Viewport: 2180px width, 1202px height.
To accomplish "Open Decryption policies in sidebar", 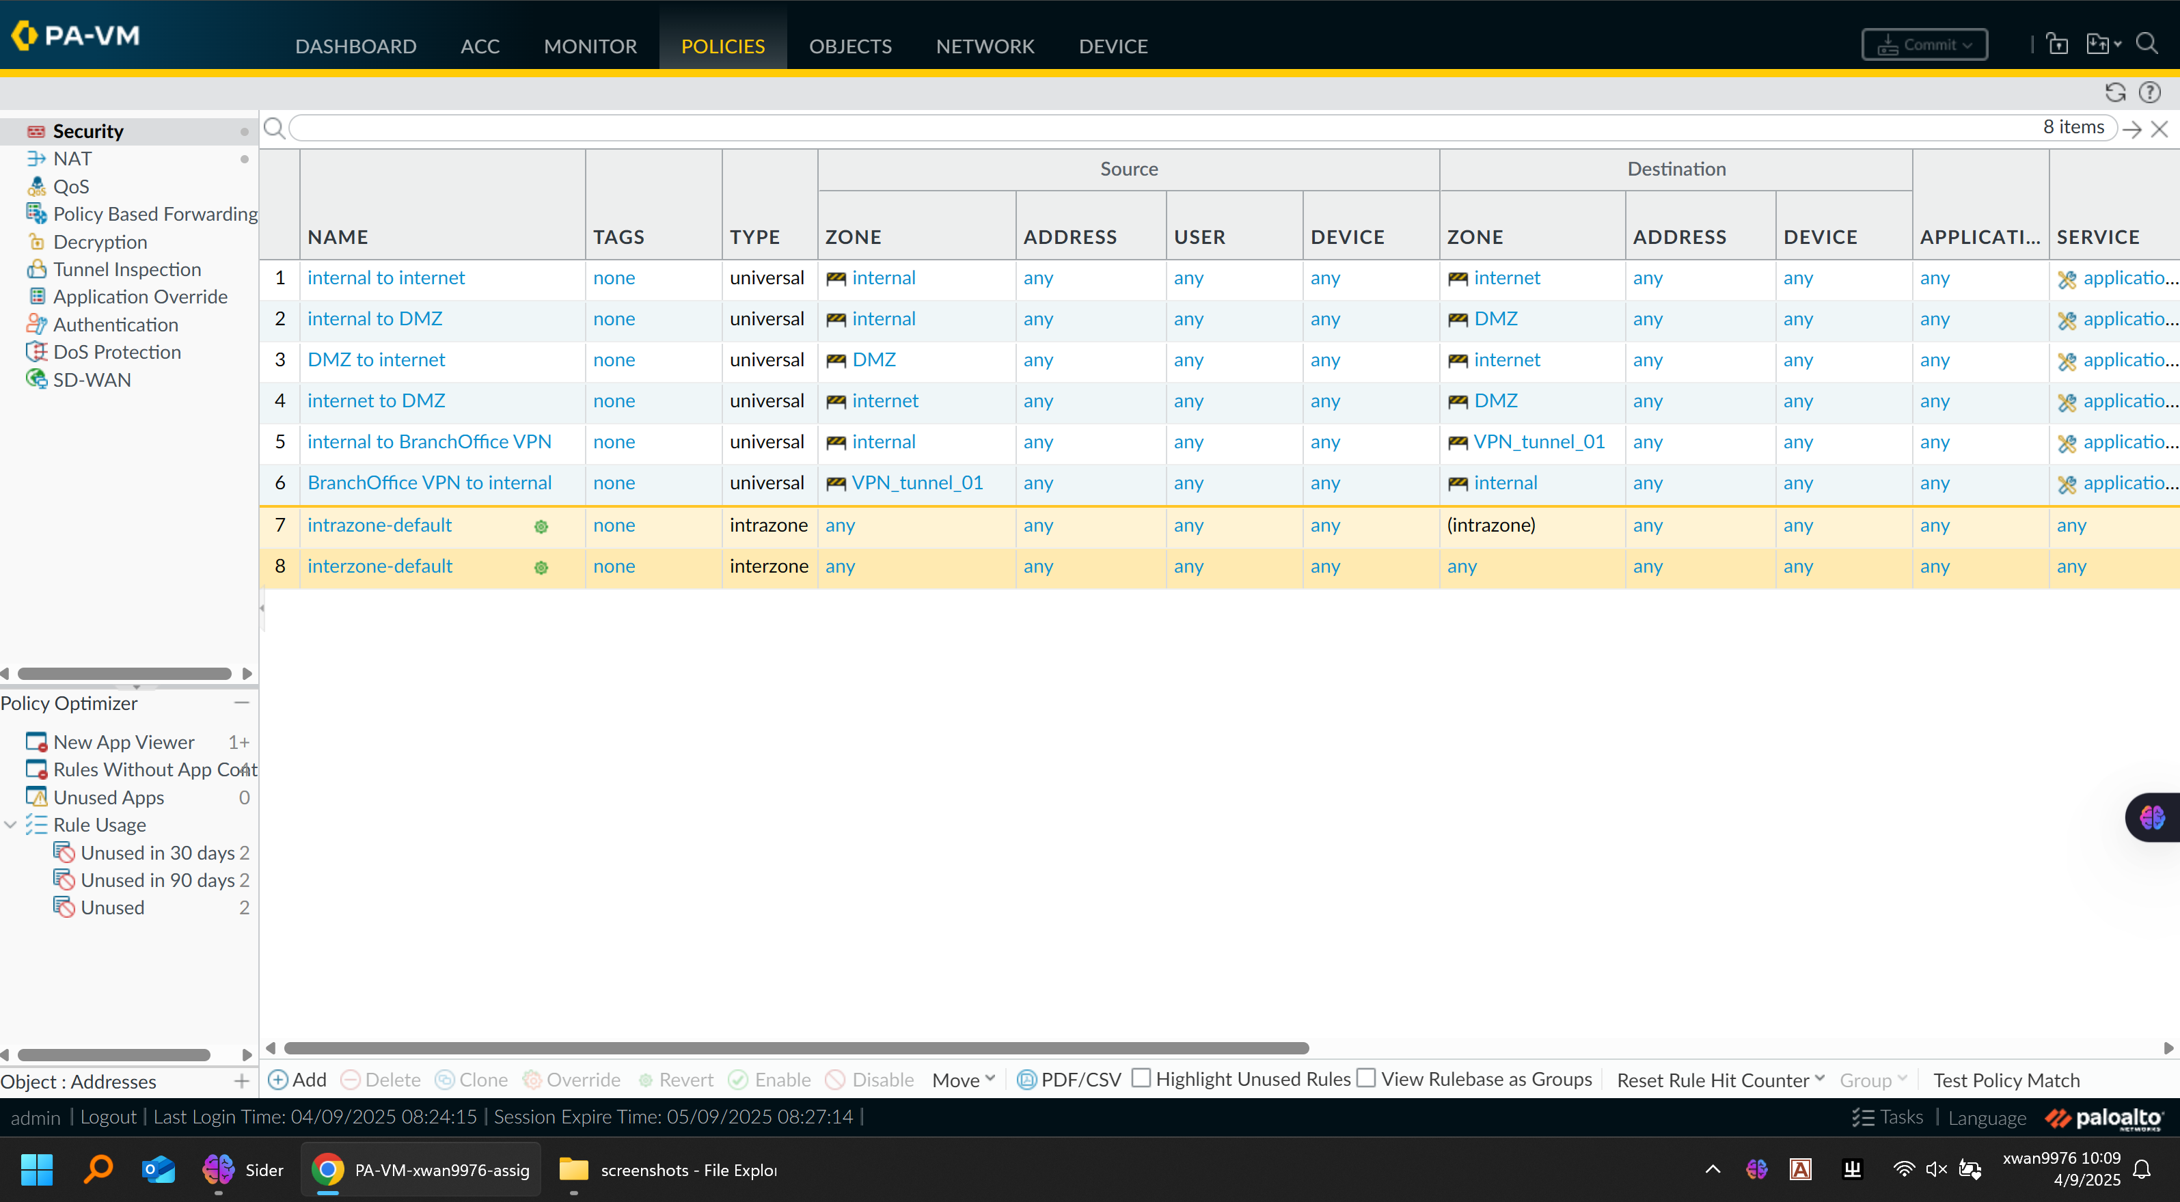I will click(x=100, y=242).
